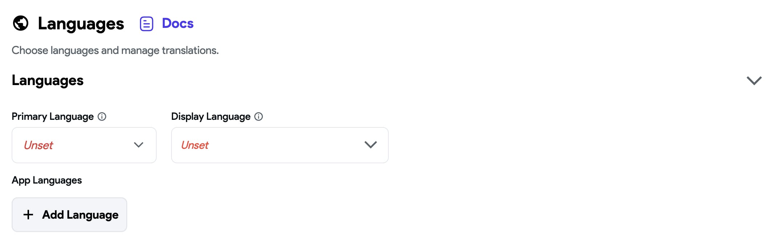Click the Unset value in Display Language
This screenshot has width=784, height=244.
point(195,145)
